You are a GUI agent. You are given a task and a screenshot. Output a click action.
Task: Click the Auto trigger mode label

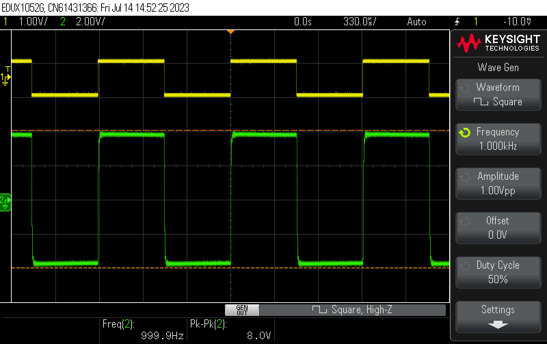click(416, 22)
